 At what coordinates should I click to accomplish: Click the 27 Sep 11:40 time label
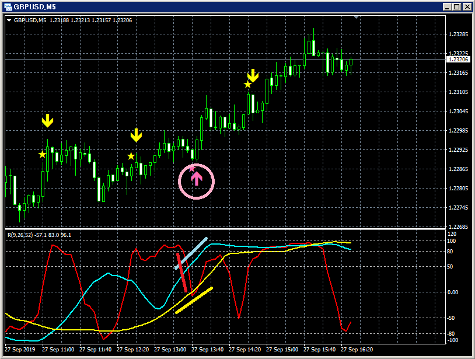tap(96, 350)
